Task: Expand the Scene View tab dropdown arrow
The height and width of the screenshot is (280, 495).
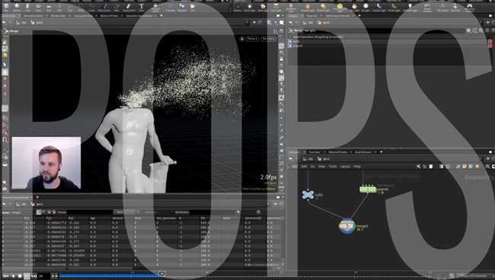Action: pyautogui.click(x=20, y=16)
